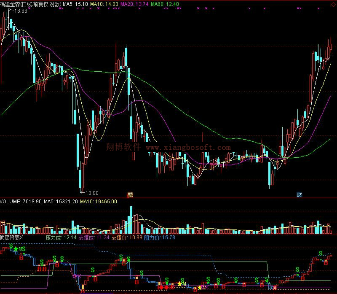Click the 财 marker icon on the chart
The height and width of the screenshot is (294, 337).
coord(299,195)
